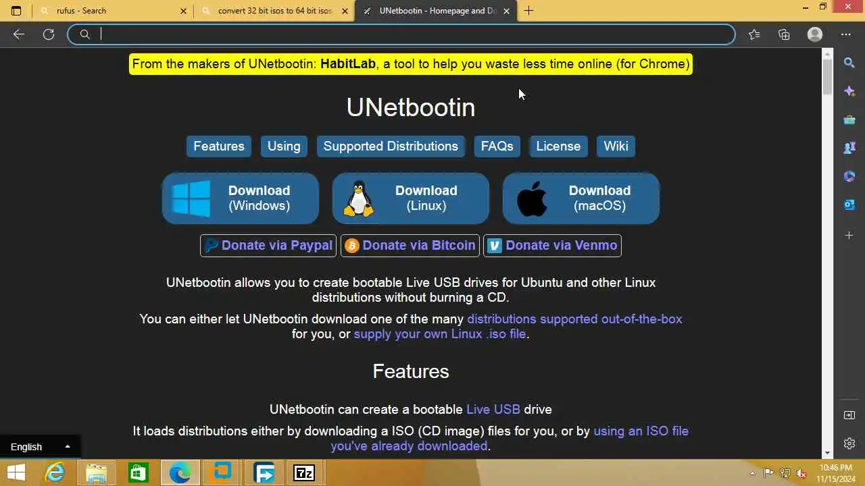
Task: Open sidebar settings gear icon
Action: [849, 443]
